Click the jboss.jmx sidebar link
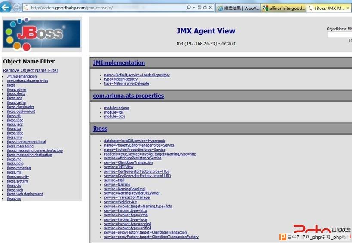Screen dimensions: 352x243 (x=14, y=138)
